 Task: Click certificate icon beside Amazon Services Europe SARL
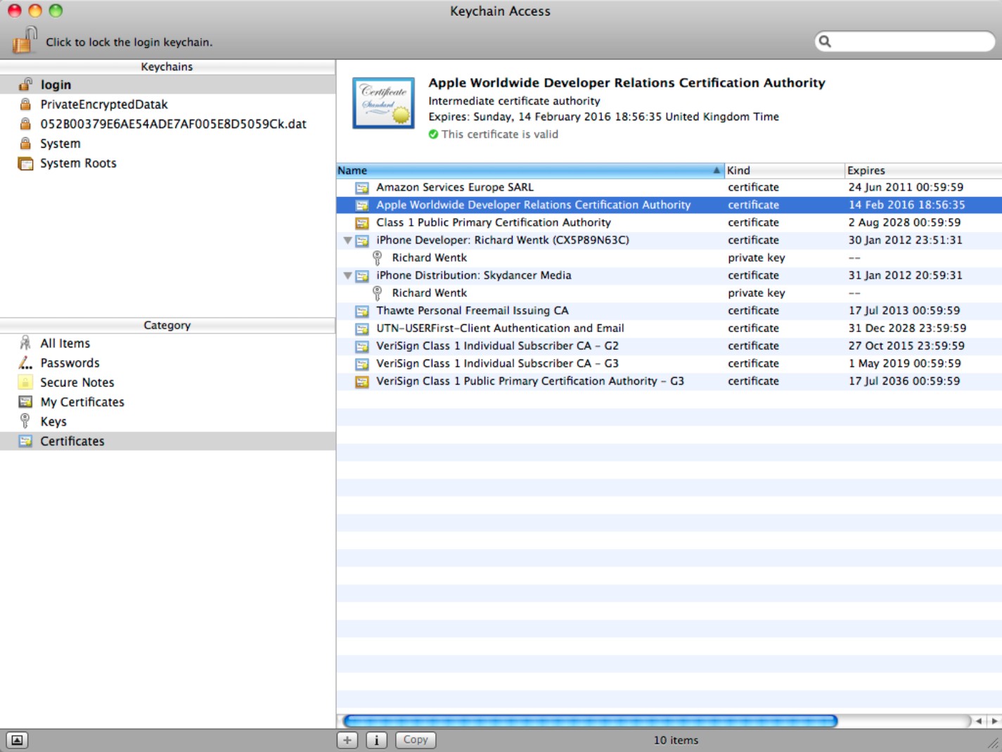362,188
